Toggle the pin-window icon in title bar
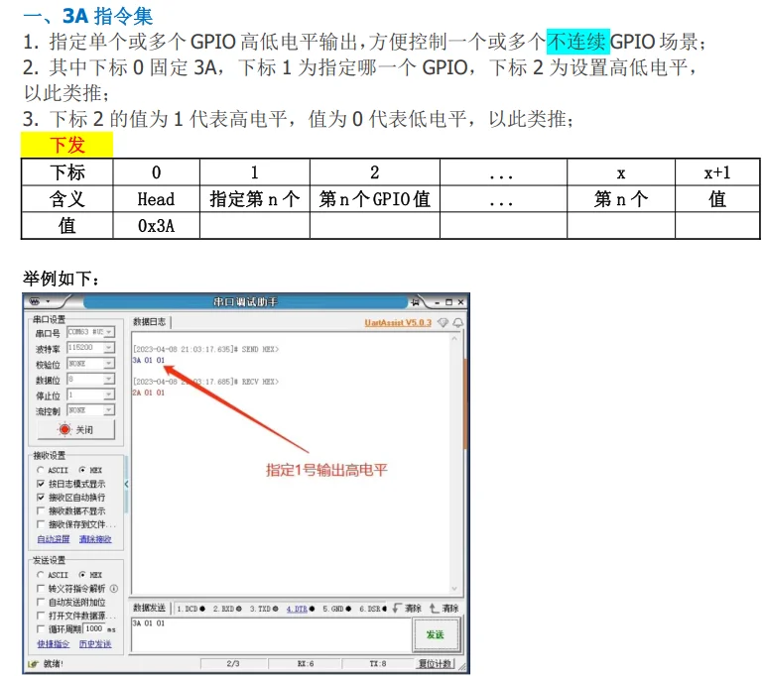 coord(415,302)
